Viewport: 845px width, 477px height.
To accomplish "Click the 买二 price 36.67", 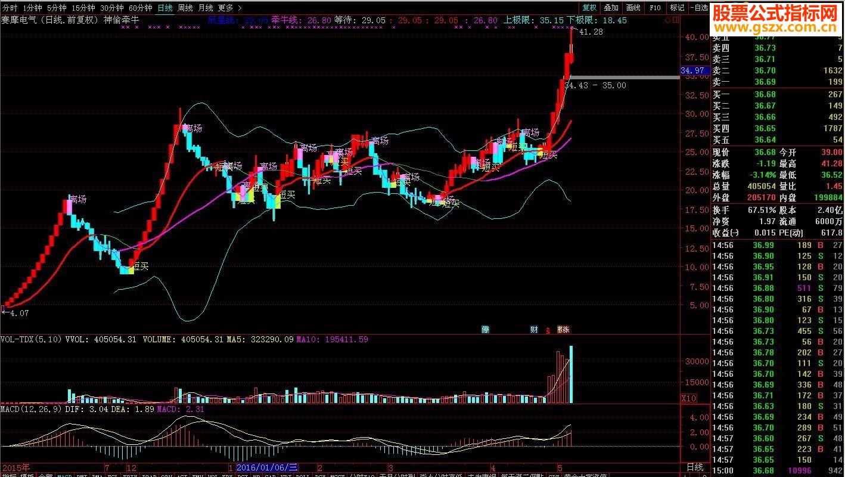I will tap(765, 106).
